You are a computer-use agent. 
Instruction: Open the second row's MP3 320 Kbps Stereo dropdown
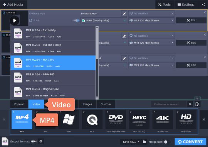151,43
